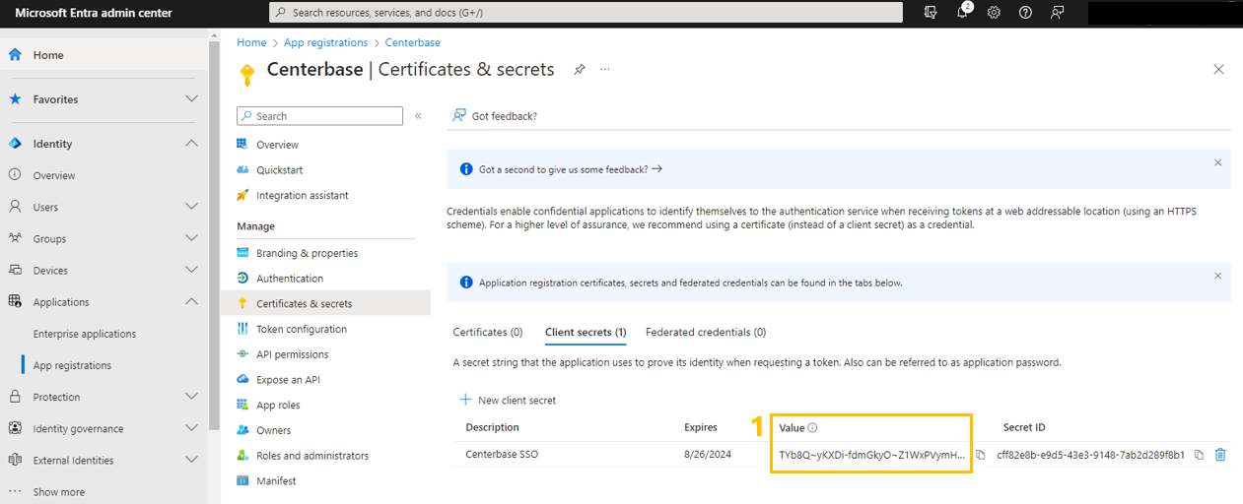Delete the Centerbase SSO secret
This screenshot has height=504, width=1243.
(x=1220, y=455)
